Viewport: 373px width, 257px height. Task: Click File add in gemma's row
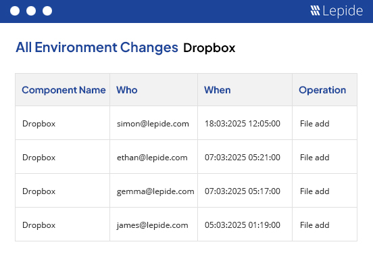(315, 191)
